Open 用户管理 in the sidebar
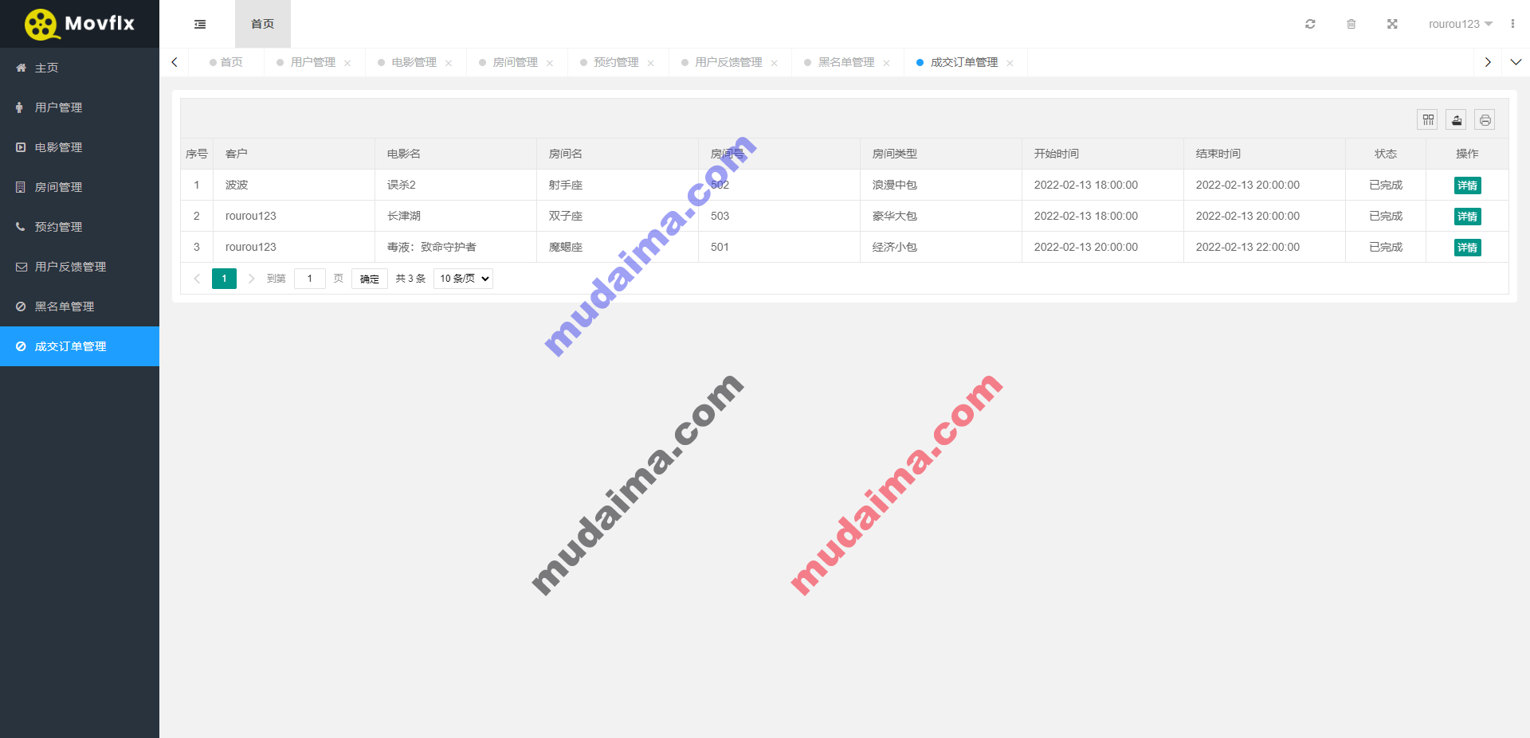This screenshot has width=1530, height=738. (x=80, y=107)
